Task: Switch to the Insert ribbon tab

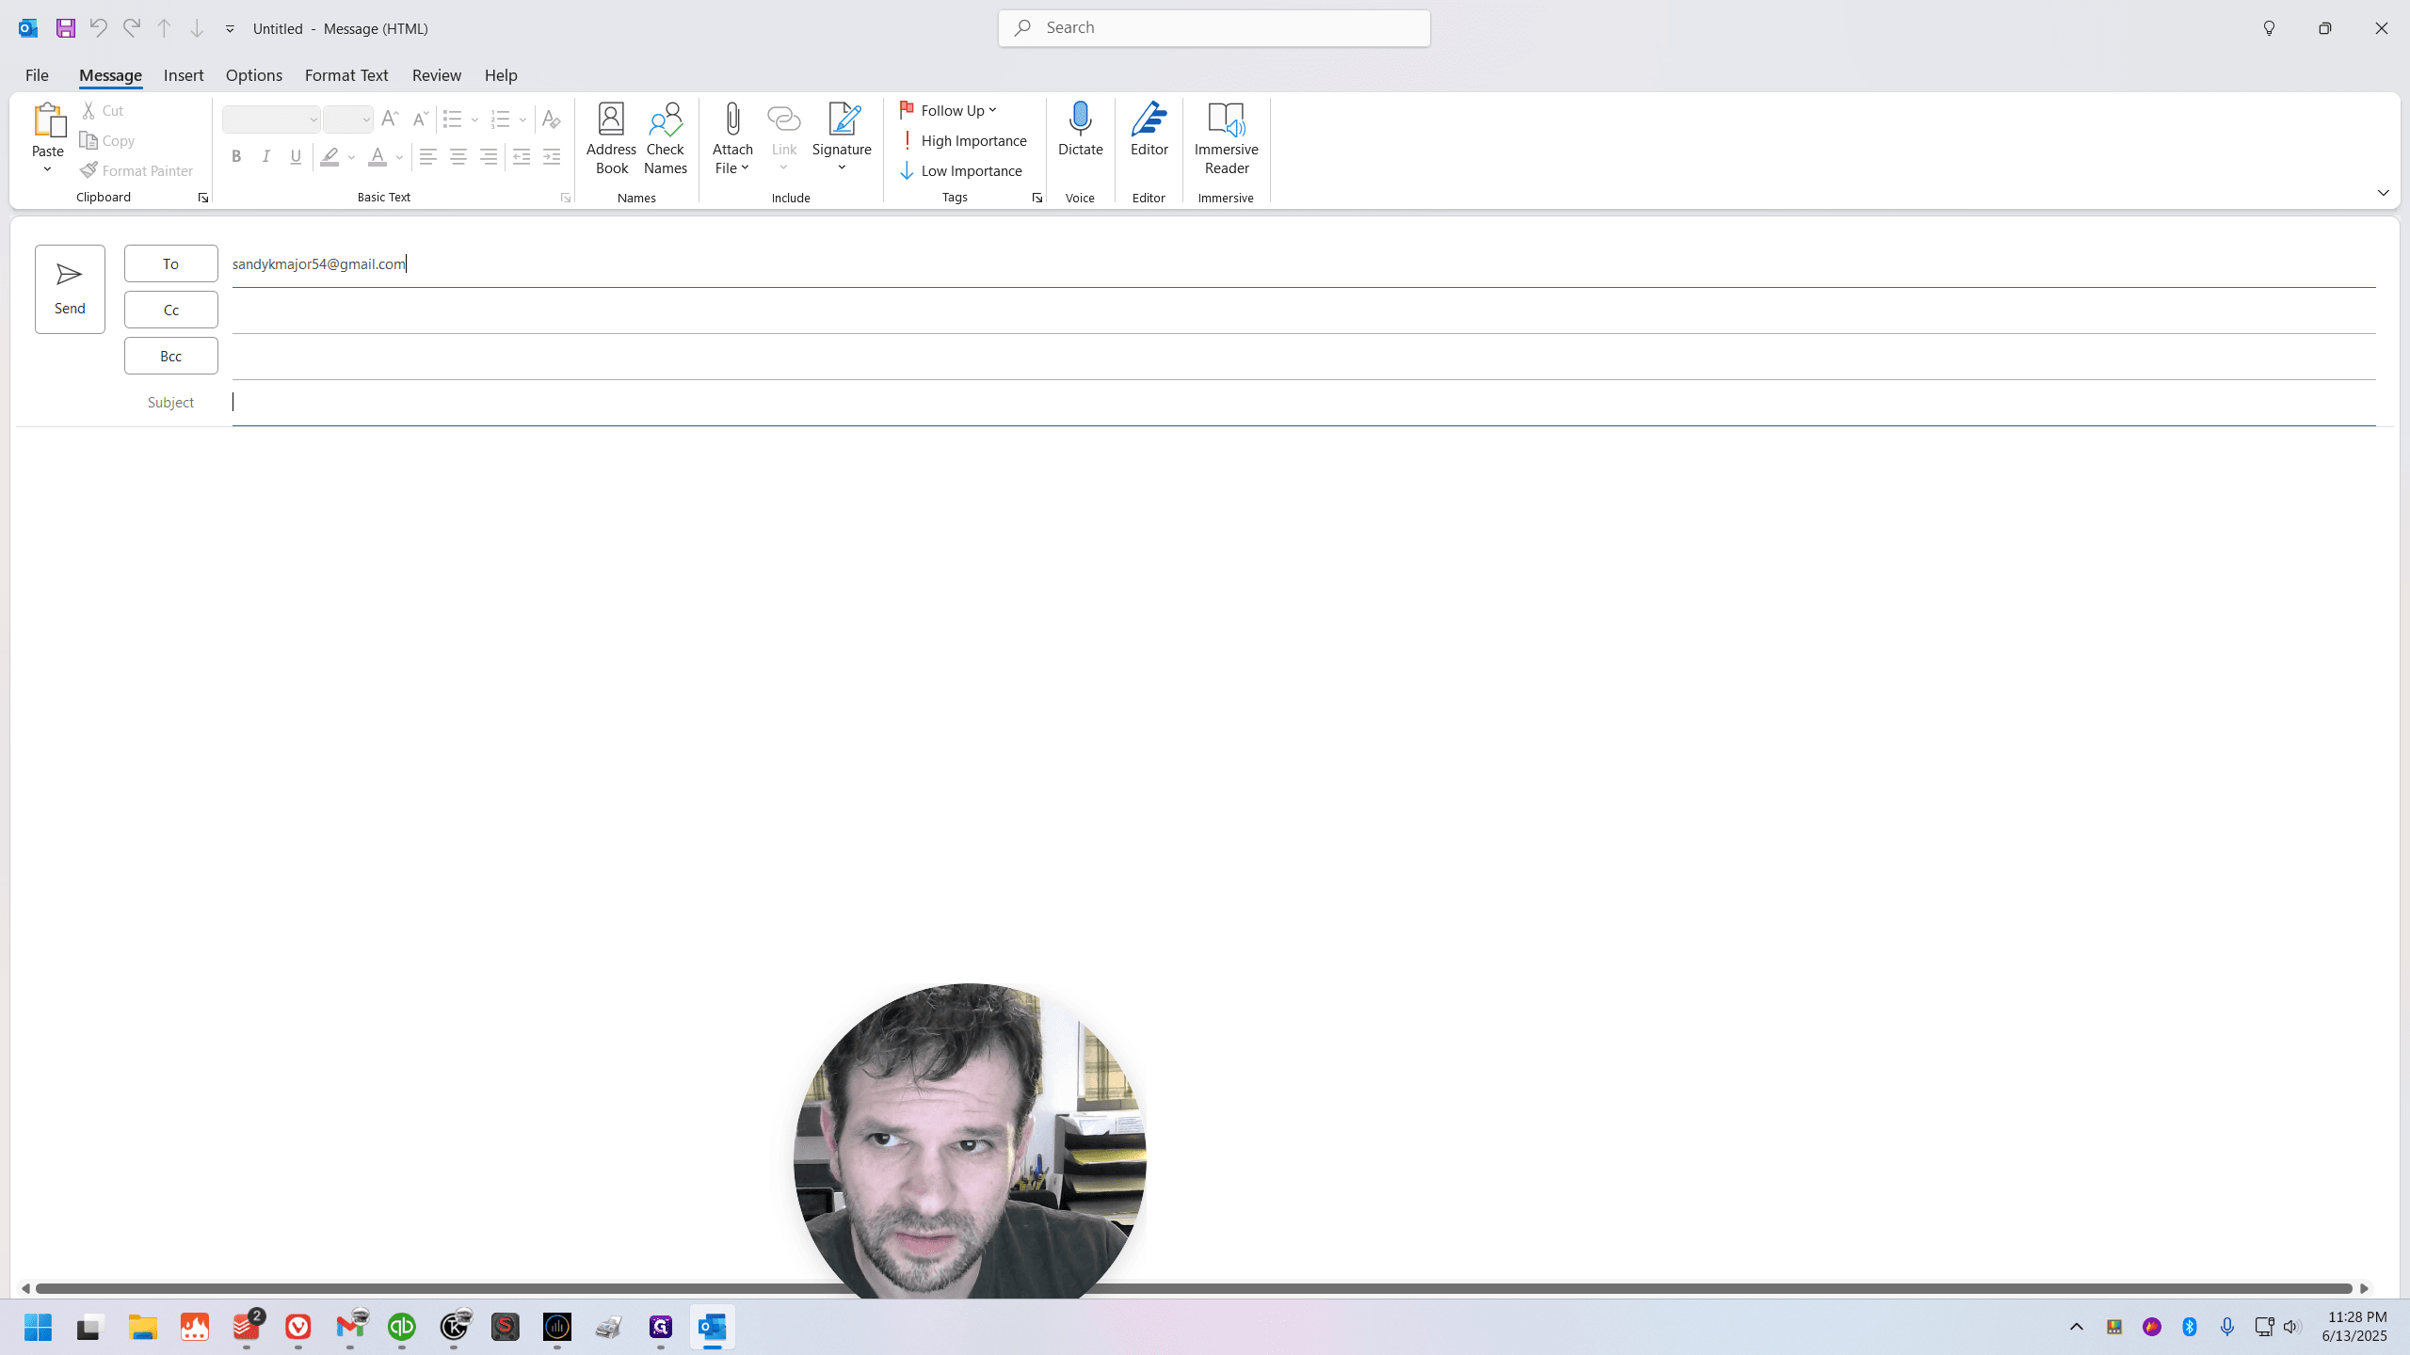Action: [184, 75]
